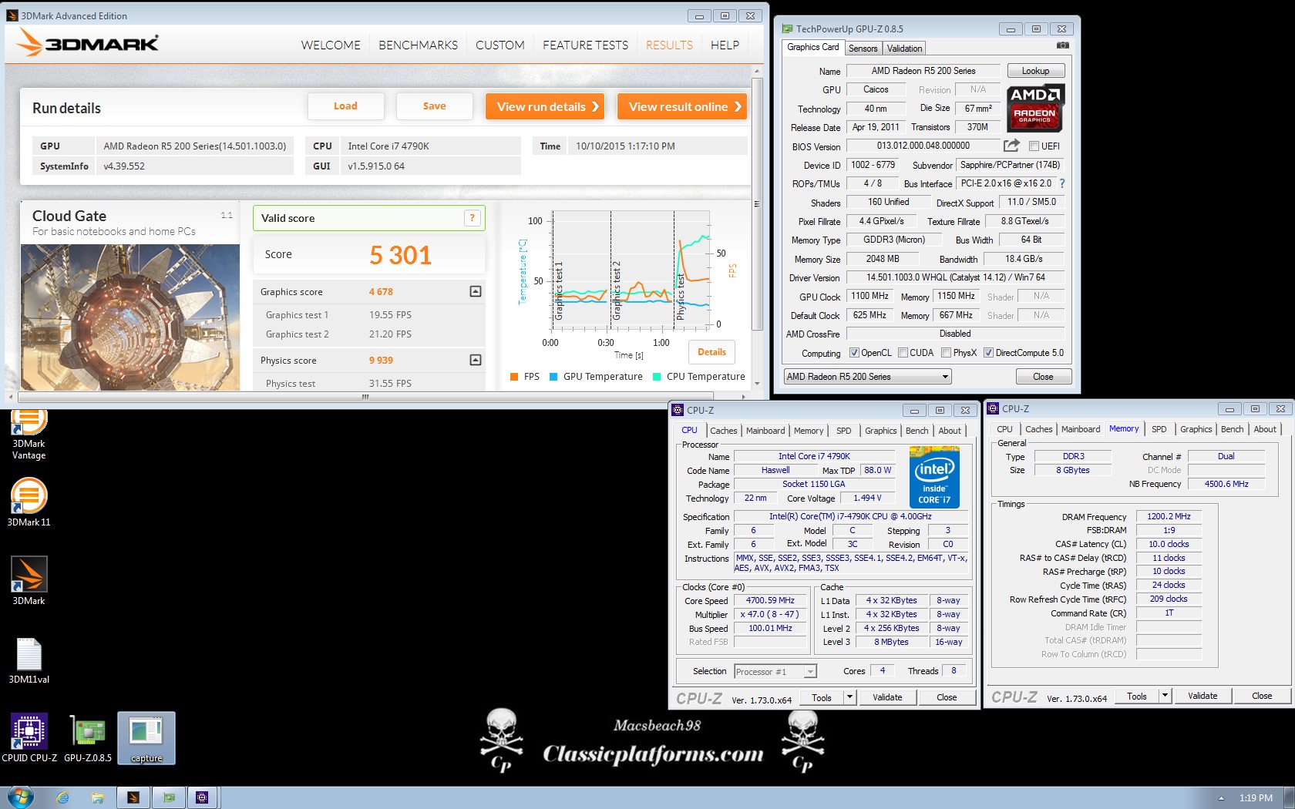Viewport: 1295px width, 809px height.
Task: Go to the WELCOME page in 3DMark
Action: (x=331, y=45)
